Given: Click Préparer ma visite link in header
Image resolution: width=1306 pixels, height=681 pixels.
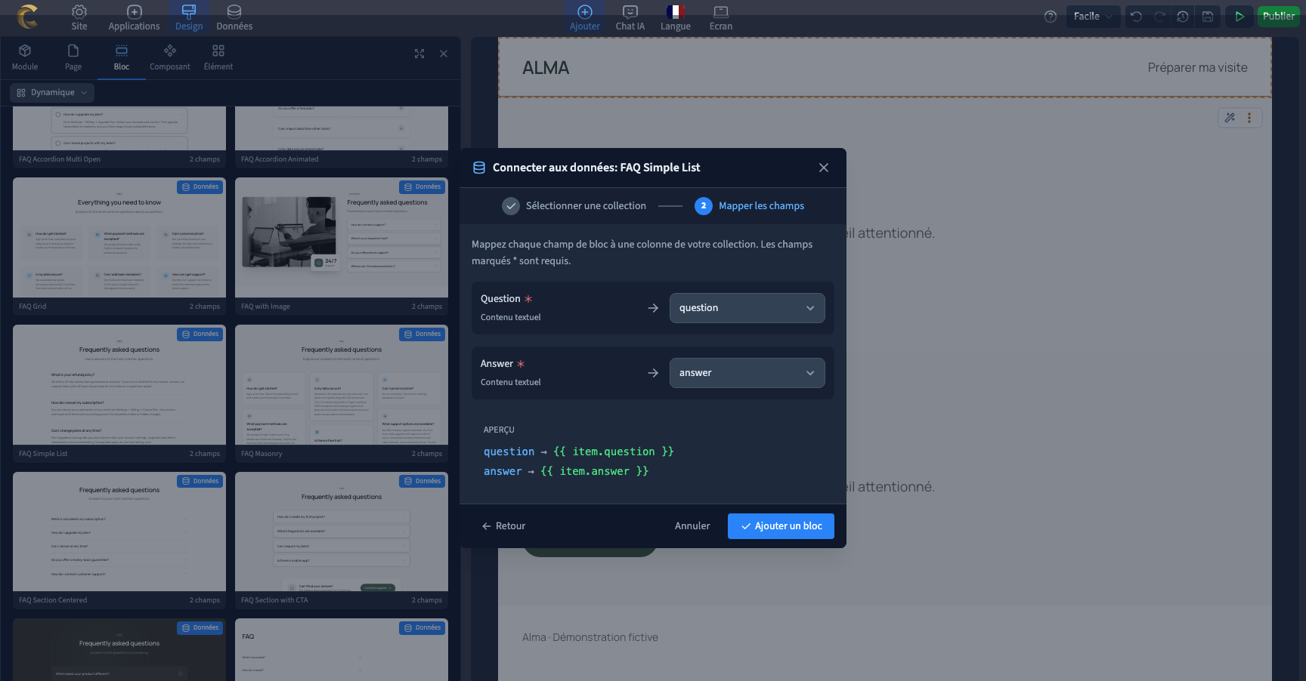Looking at the screenshot, I should (1197, 68).
